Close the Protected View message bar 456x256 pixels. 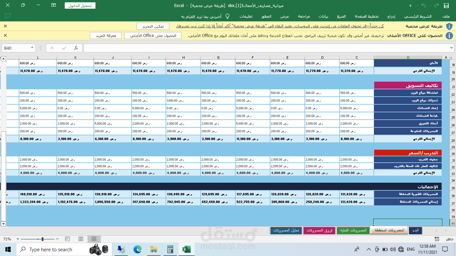pyautogui.click(x=5, y=26)
